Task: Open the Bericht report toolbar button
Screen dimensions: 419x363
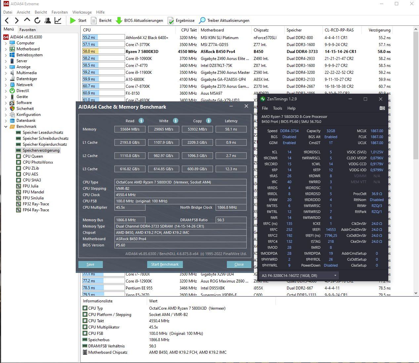Action: click(x=101, y=21)
